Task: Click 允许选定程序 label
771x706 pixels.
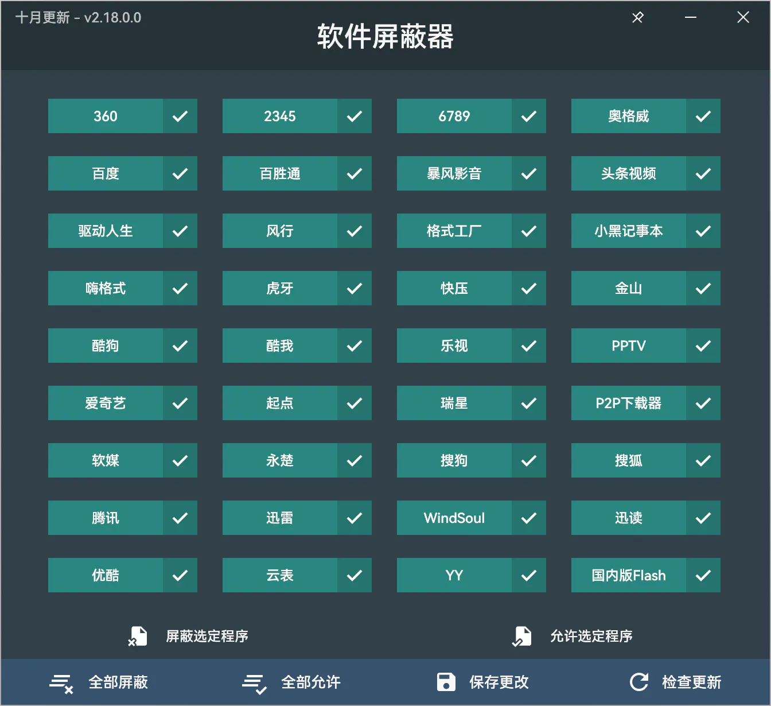Action: pyautogui.click(x=591, y=636)
